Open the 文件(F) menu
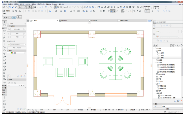The width and height of the screenshot is (184, 116). click(x=5, y=4)
